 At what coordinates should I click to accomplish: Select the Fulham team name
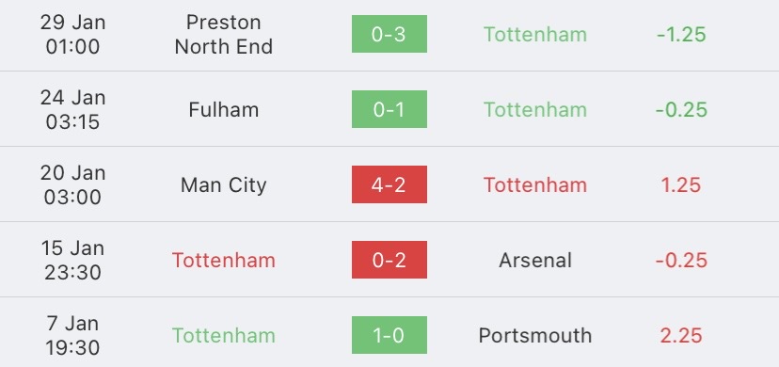[x=224, y=109]
